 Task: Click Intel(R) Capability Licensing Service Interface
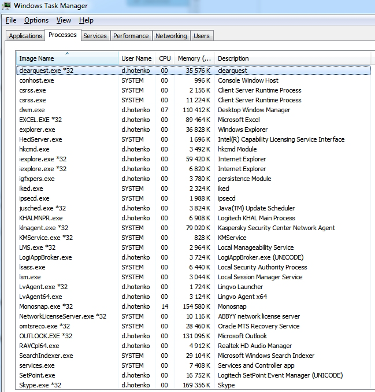(x=281, y=139)
